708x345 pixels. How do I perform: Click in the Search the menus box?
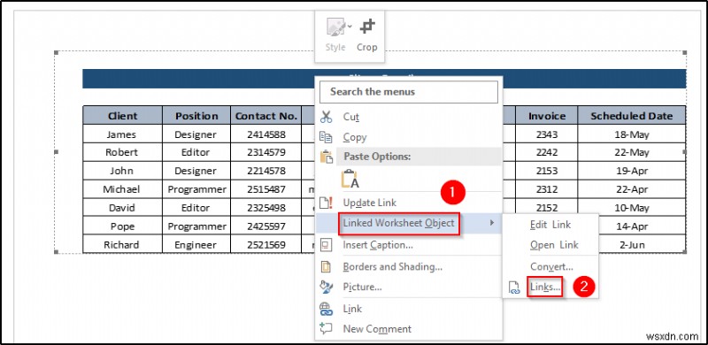coord(409,92)
